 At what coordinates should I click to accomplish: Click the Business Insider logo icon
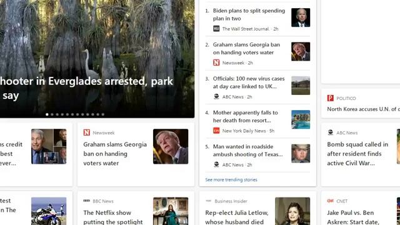click(x=208, y=201)
